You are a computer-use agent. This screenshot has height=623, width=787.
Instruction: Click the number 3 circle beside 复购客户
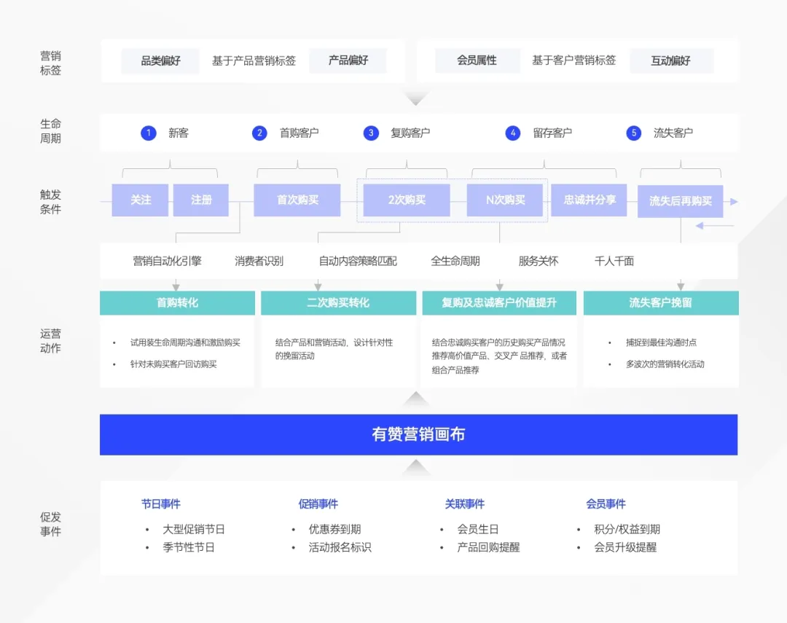coord(371,133)
